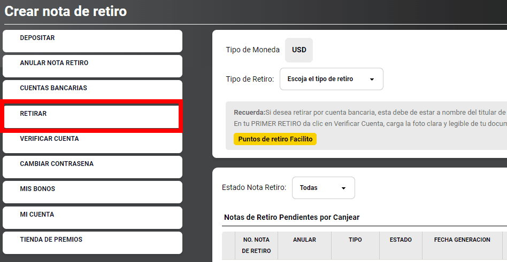Click the Recuerda reminder text
The height and width of the screenshot is (262, 507).
pyautogui.click(x=370, y=118)
